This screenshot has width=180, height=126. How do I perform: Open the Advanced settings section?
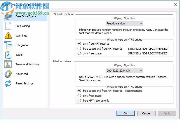click(x=26, y=74)
